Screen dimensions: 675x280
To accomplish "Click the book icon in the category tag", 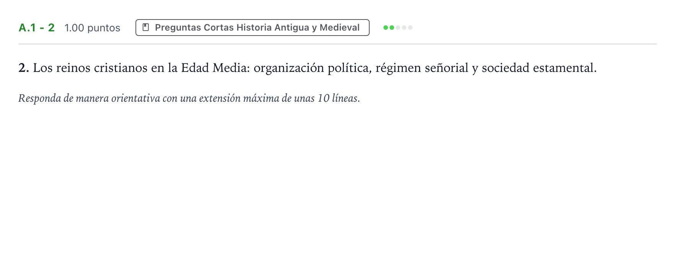I will pos(146,28).
